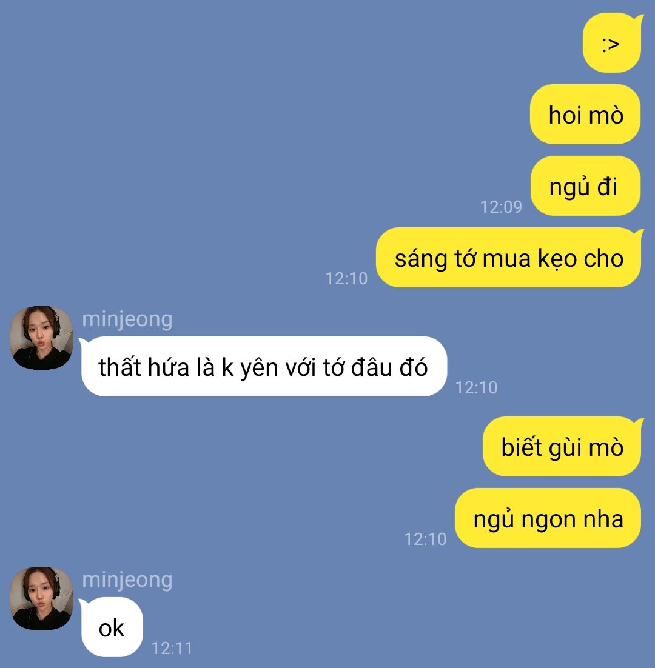Tap the 'ok' reply bubble

[x=111, y=627]
